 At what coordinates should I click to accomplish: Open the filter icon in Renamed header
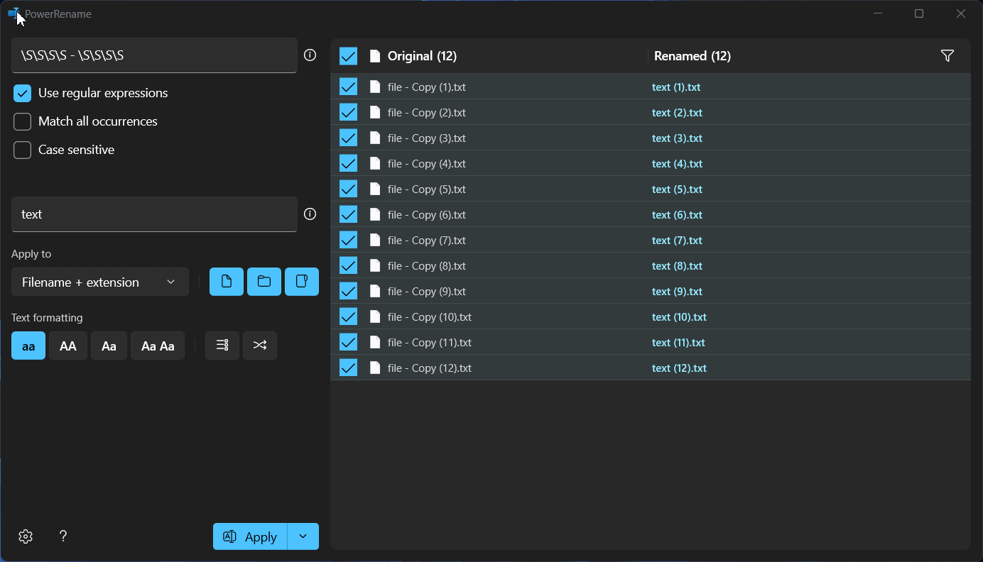coord(947,56)
